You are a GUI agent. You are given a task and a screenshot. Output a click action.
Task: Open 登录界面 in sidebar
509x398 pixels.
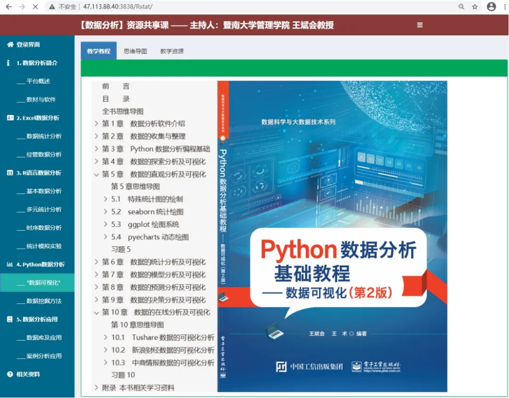37,44
